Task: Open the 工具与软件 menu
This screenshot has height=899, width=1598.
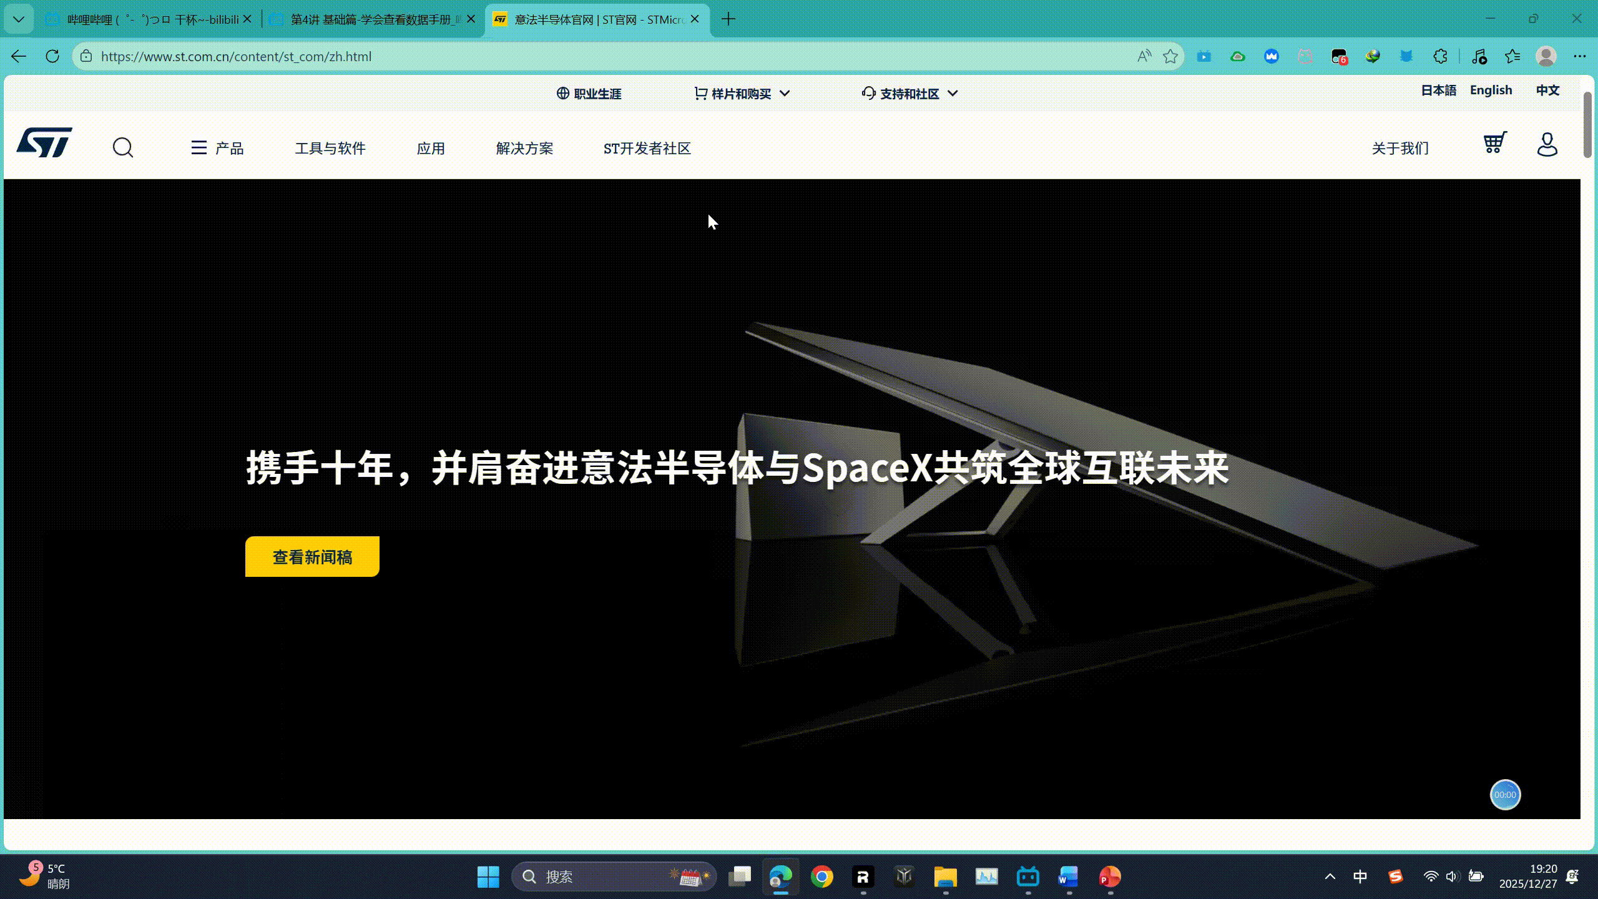Action: (x=330, y=148)
